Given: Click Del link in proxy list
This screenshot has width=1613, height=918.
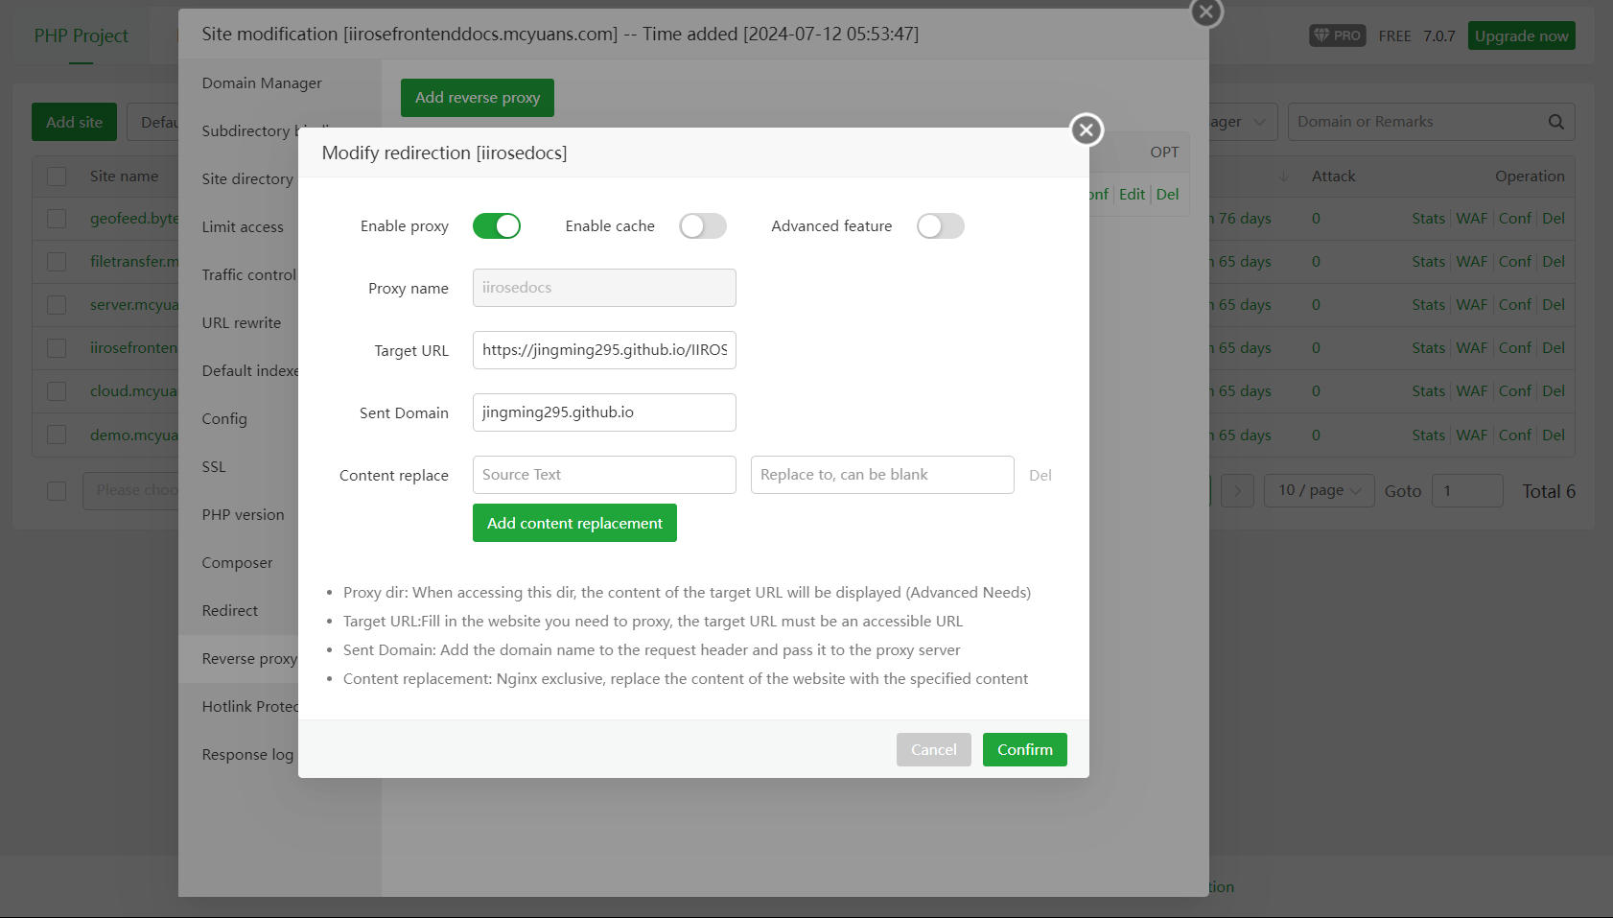Looking at the screenshot, I should pyautogui.click(x=1167, y=194).
